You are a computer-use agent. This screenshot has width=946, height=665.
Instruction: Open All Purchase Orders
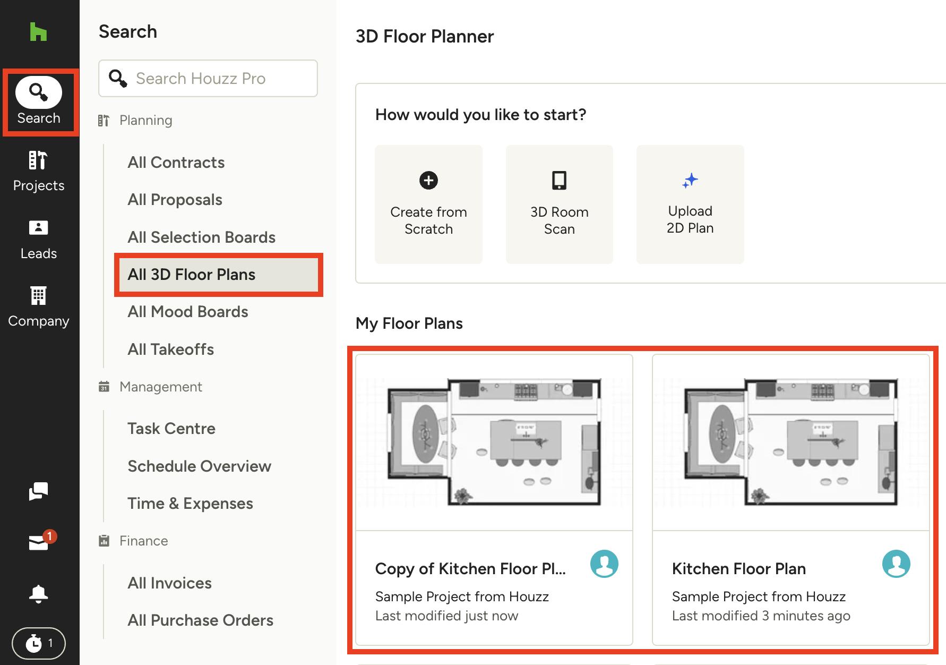pyautogui.click(x=200, y=620)
